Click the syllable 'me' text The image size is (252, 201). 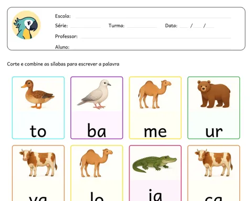[155, 132]
